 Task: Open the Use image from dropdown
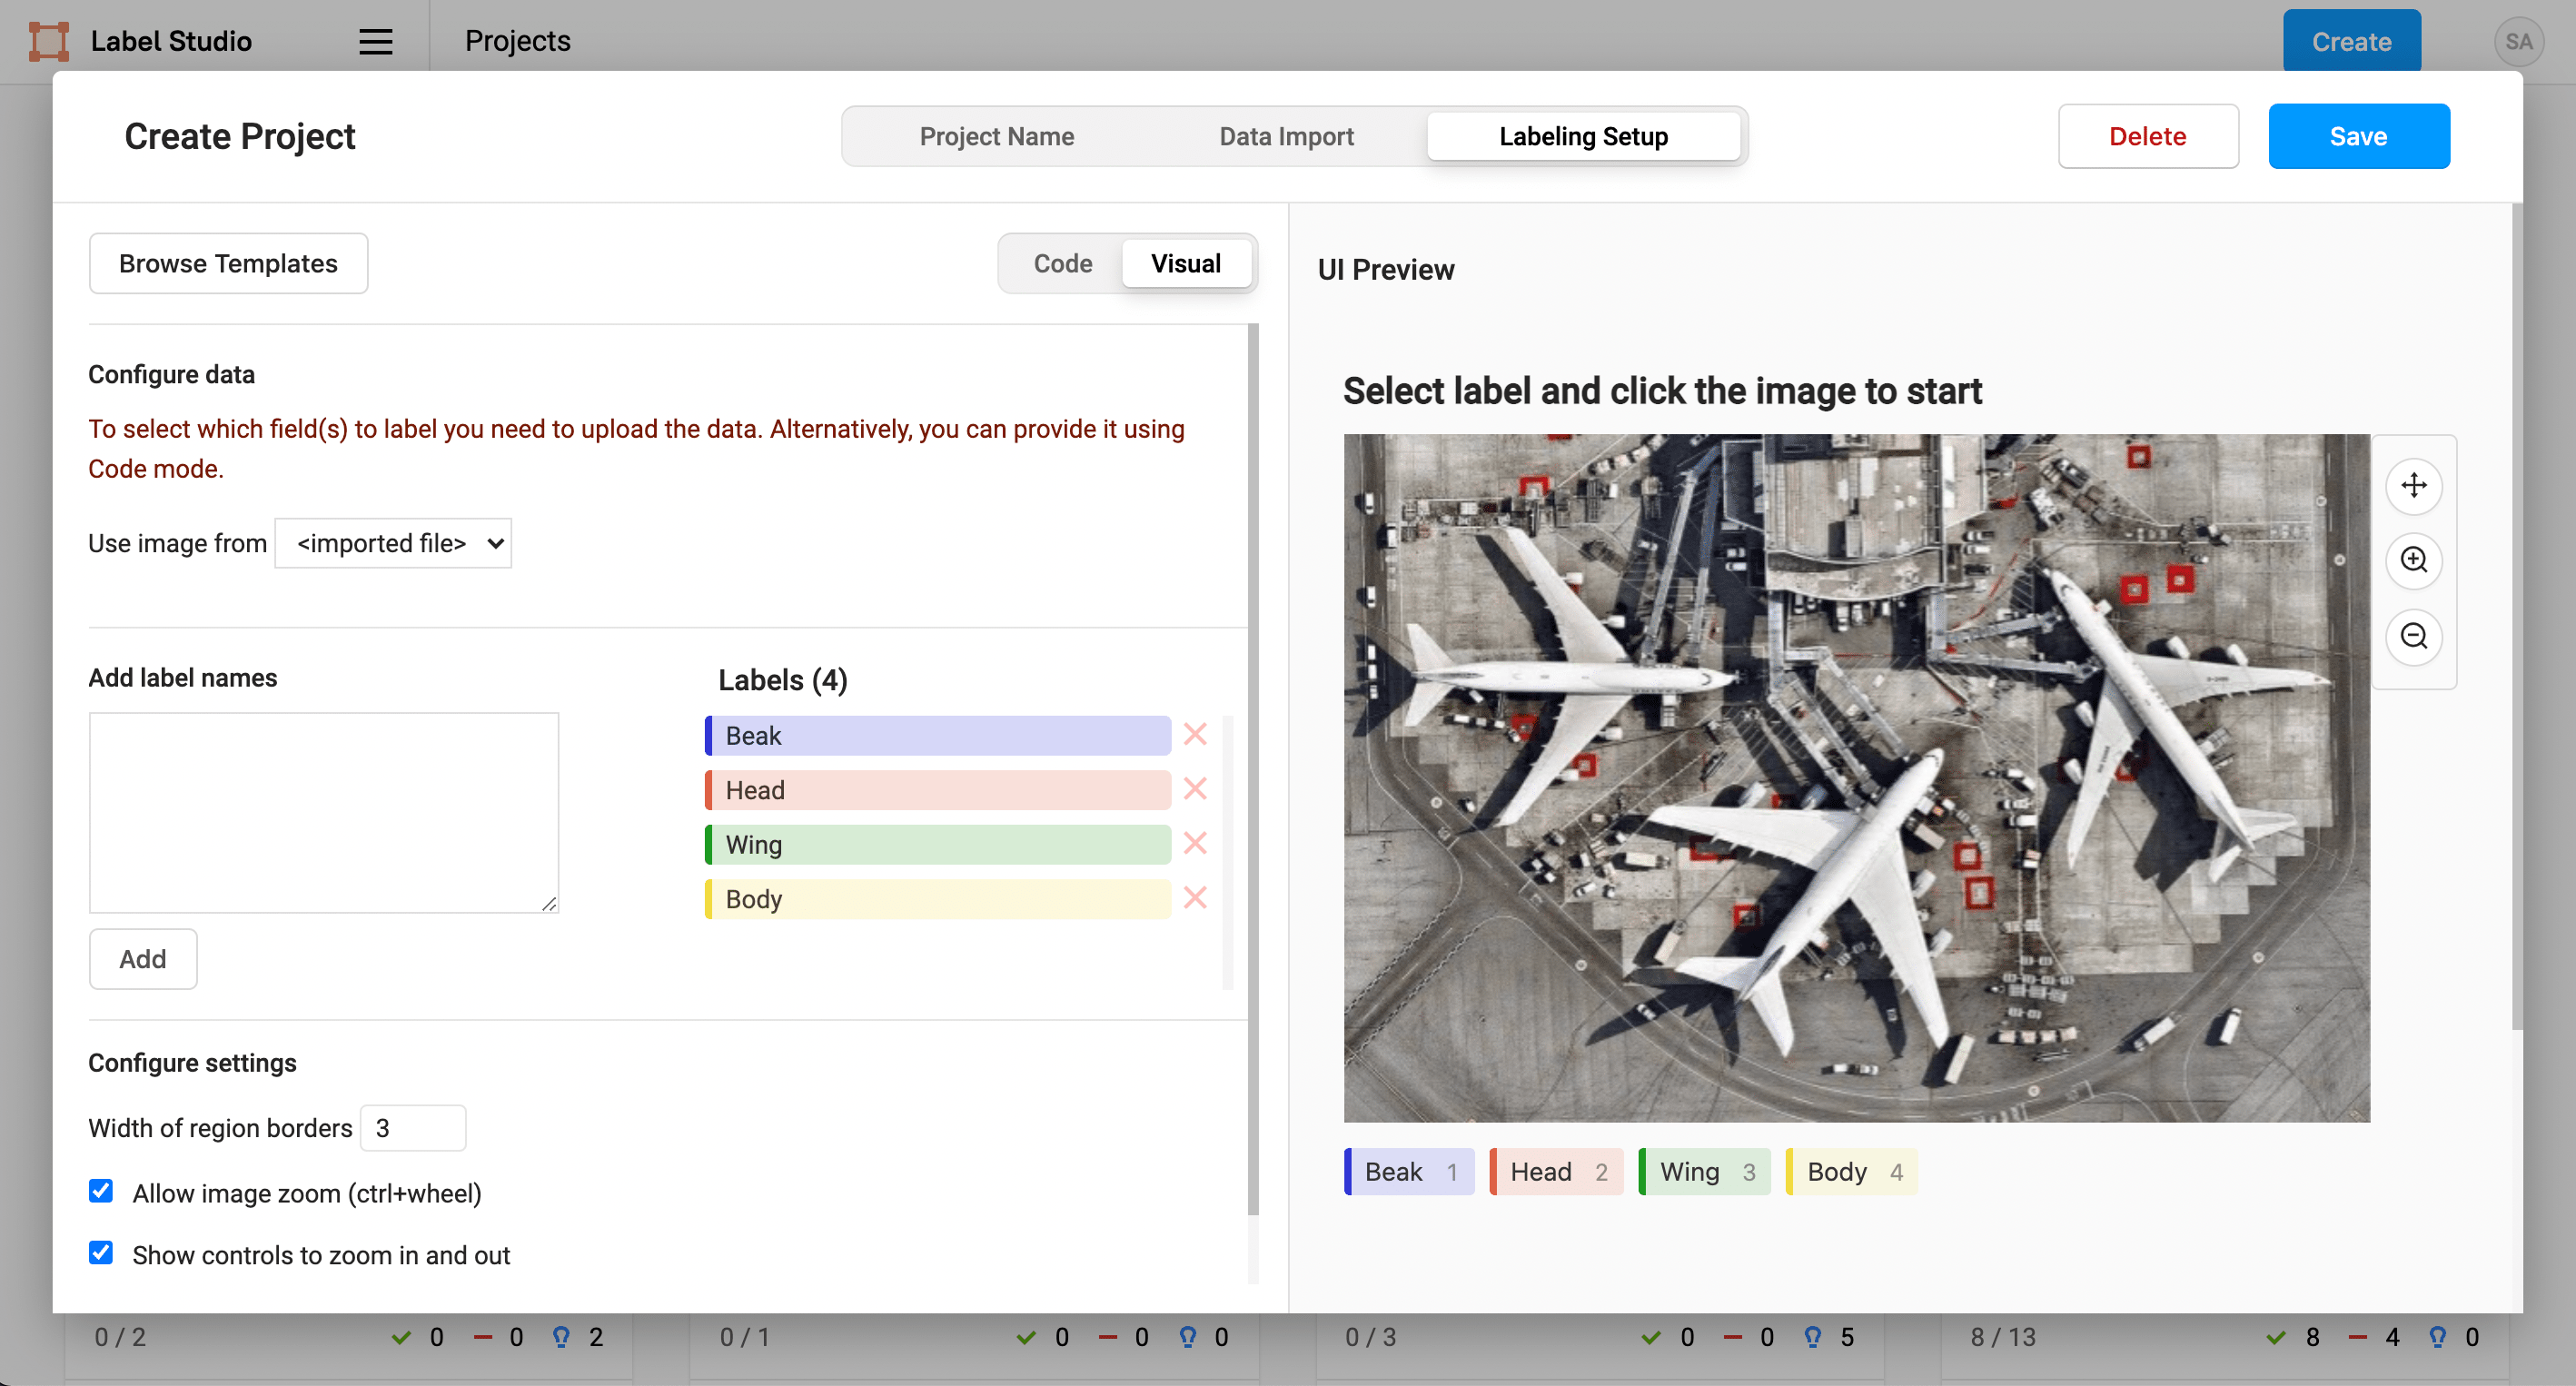[x=393, y=543]
